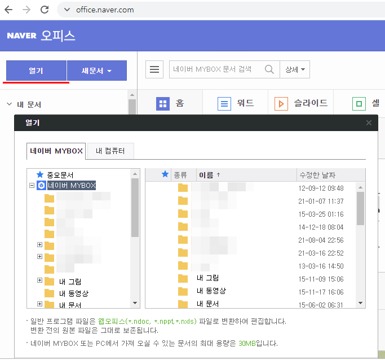Reload the page with refresh icon
Screen dimensions: 385x360
click(45, 10)
